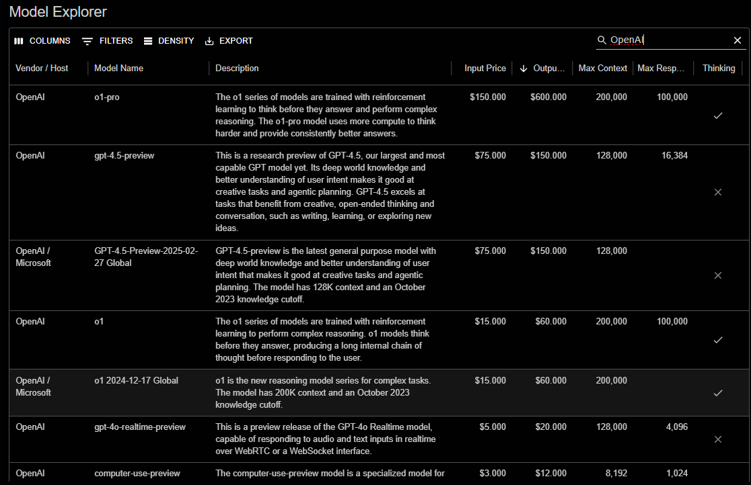This screenshot has width=751, height=485.
Task: Select the o1-pro model name cell
Action: (107, 97)
